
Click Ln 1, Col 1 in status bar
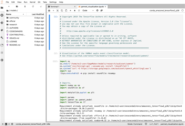(154, 124)
